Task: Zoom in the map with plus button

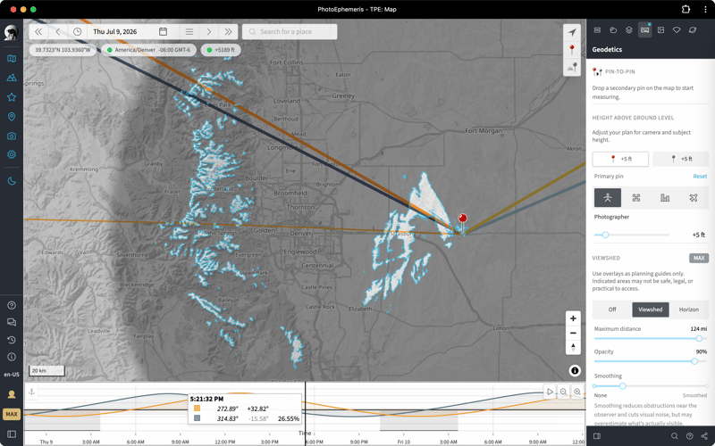Action: tap(573, 318)
